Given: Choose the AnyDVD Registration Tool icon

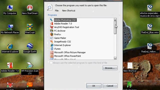Looking at the screenshot, I should 52,27.
